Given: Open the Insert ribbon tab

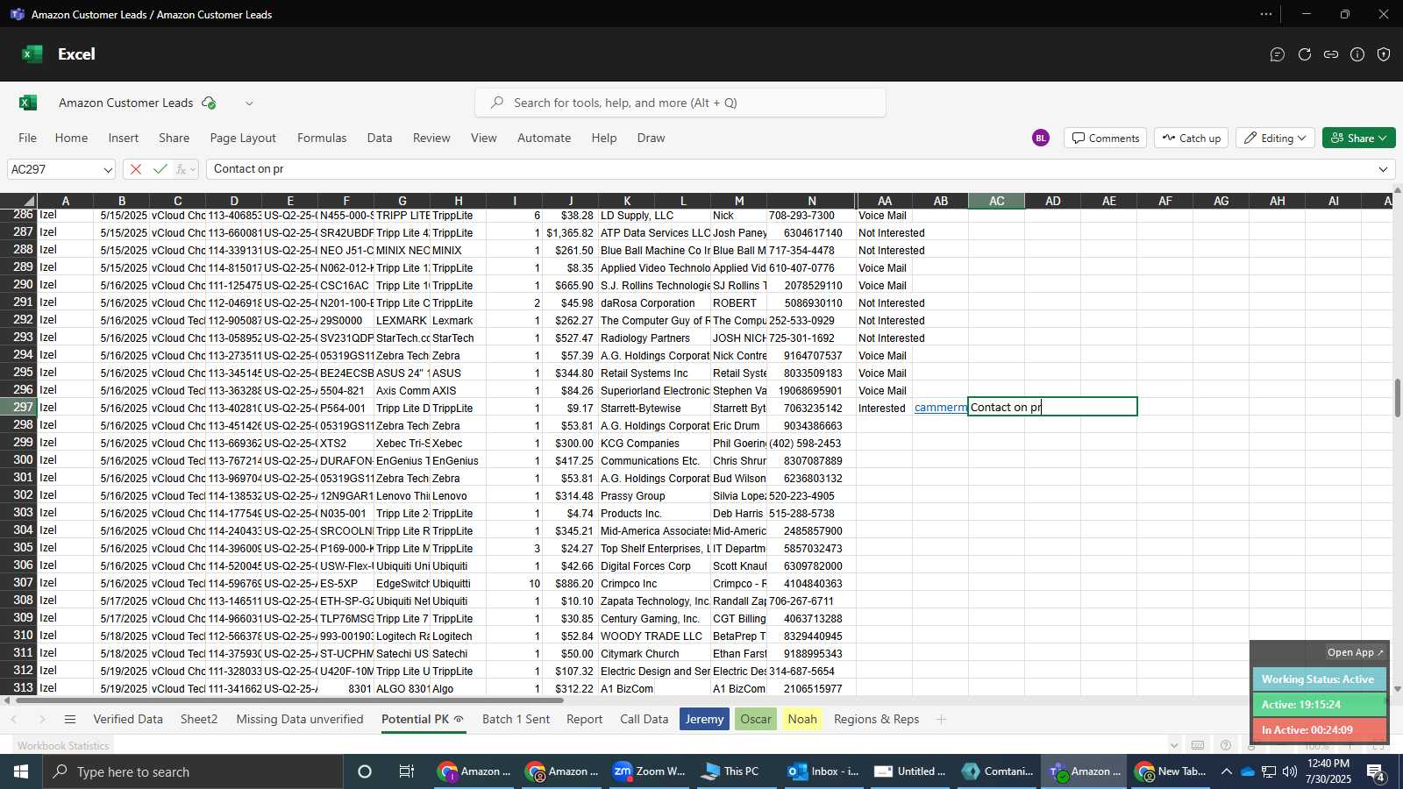Looking at the screenshot, I should (124, 138).
